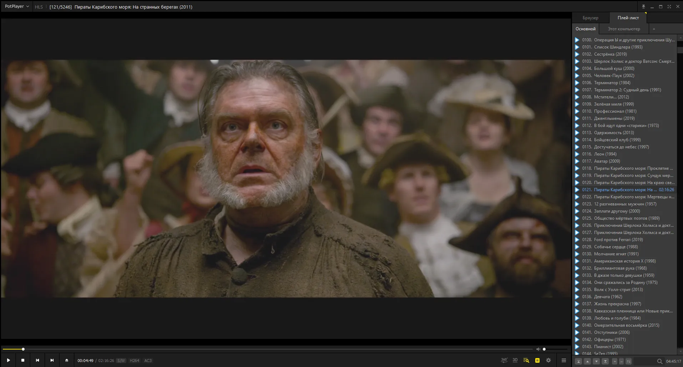The height and width of the screenshot is (367, 683).
Task: Mute audio using the speaker icon
Action: 538,349
